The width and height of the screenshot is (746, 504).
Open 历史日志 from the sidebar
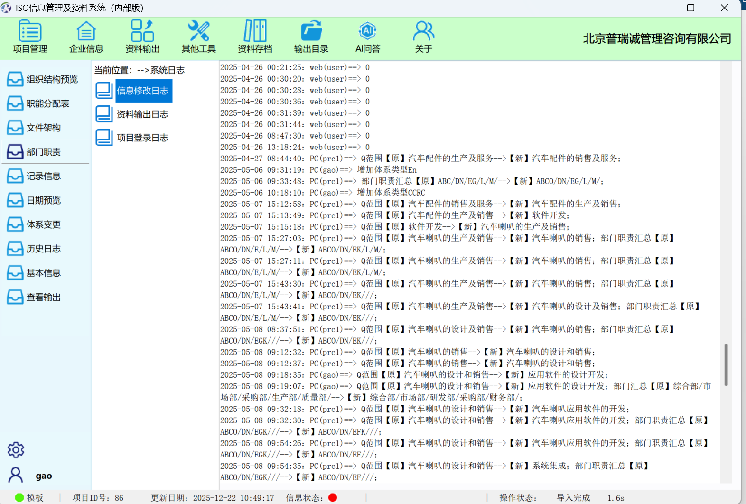46,249
